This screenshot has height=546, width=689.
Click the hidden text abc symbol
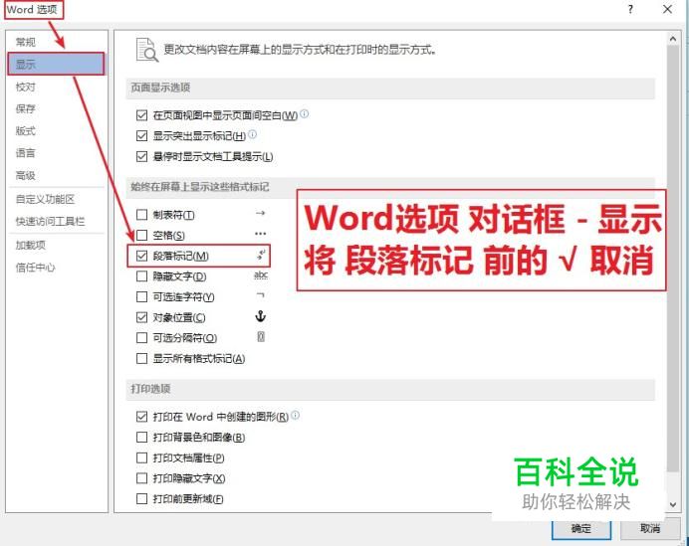[x=261, y=275]
